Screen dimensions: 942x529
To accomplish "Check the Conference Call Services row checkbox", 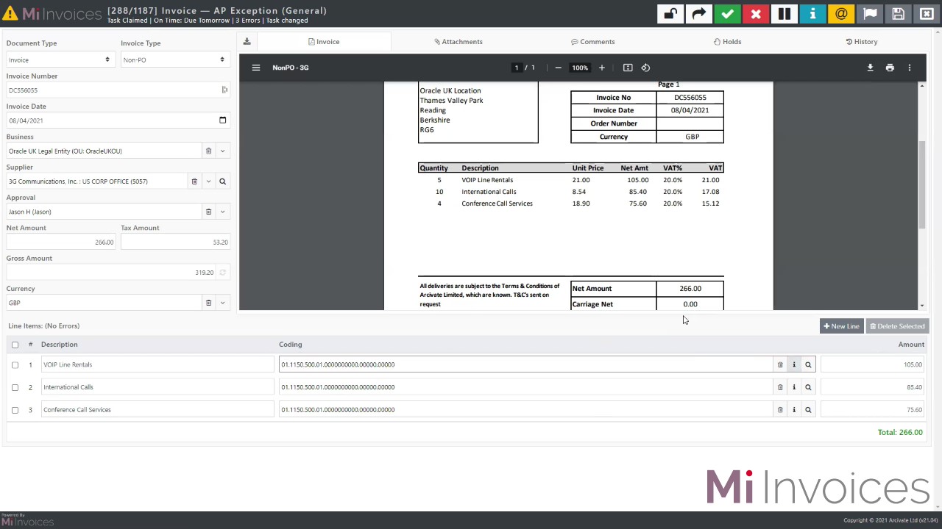I will 15,409.
